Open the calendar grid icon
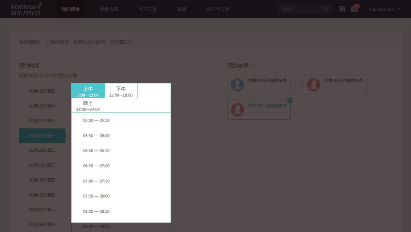 (342, 9)
